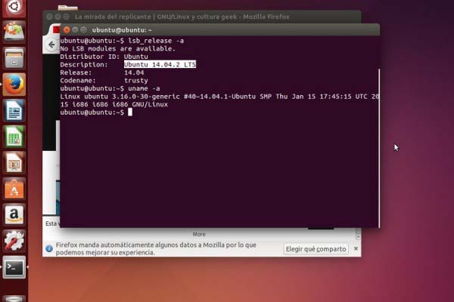Go back in the Firefox window
This screenshot has height=302, width=454.
51,45
